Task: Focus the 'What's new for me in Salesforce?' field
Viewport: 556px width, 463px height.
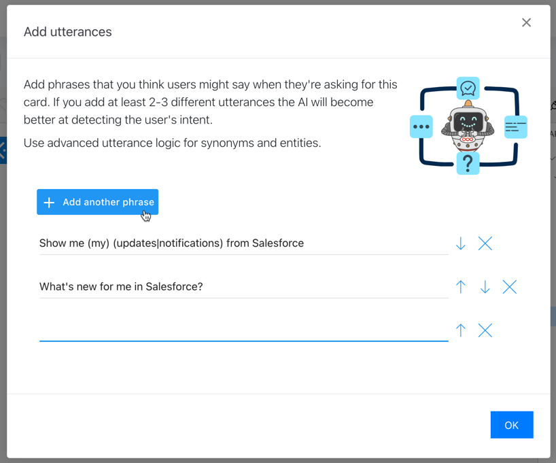Action: [x=243, y=287]
